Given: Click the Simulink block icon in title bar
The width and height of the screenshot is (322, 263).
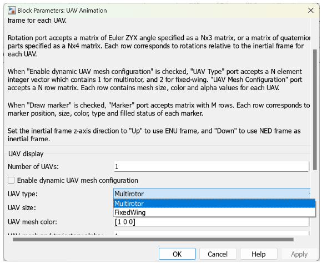Looking at the screenshot, I should 12,10.
